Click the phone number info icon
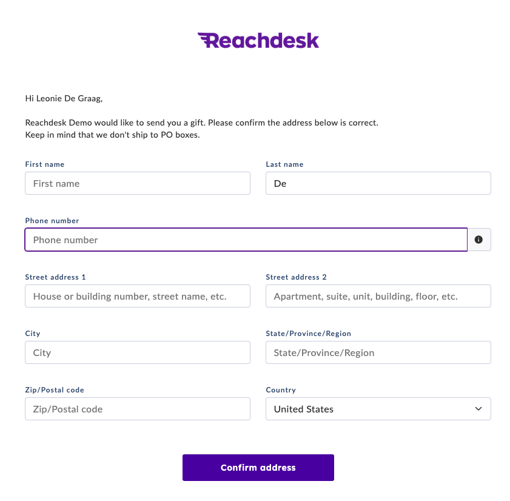Screen dimensions: 510x501 [478, 240]
